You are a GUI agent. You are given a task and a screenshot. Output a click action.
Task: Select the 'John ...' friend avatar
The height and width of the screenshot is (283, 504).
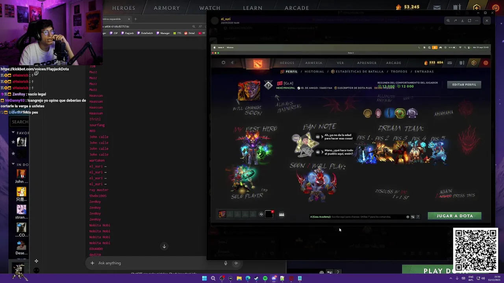[x=21, y=173]
